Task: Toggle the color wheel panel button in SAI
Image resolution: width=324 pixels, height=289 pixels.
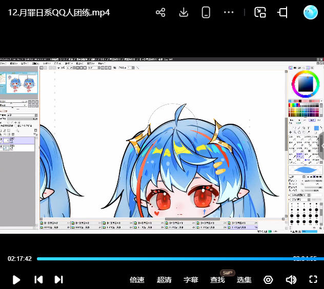Action: click(291, 68)
